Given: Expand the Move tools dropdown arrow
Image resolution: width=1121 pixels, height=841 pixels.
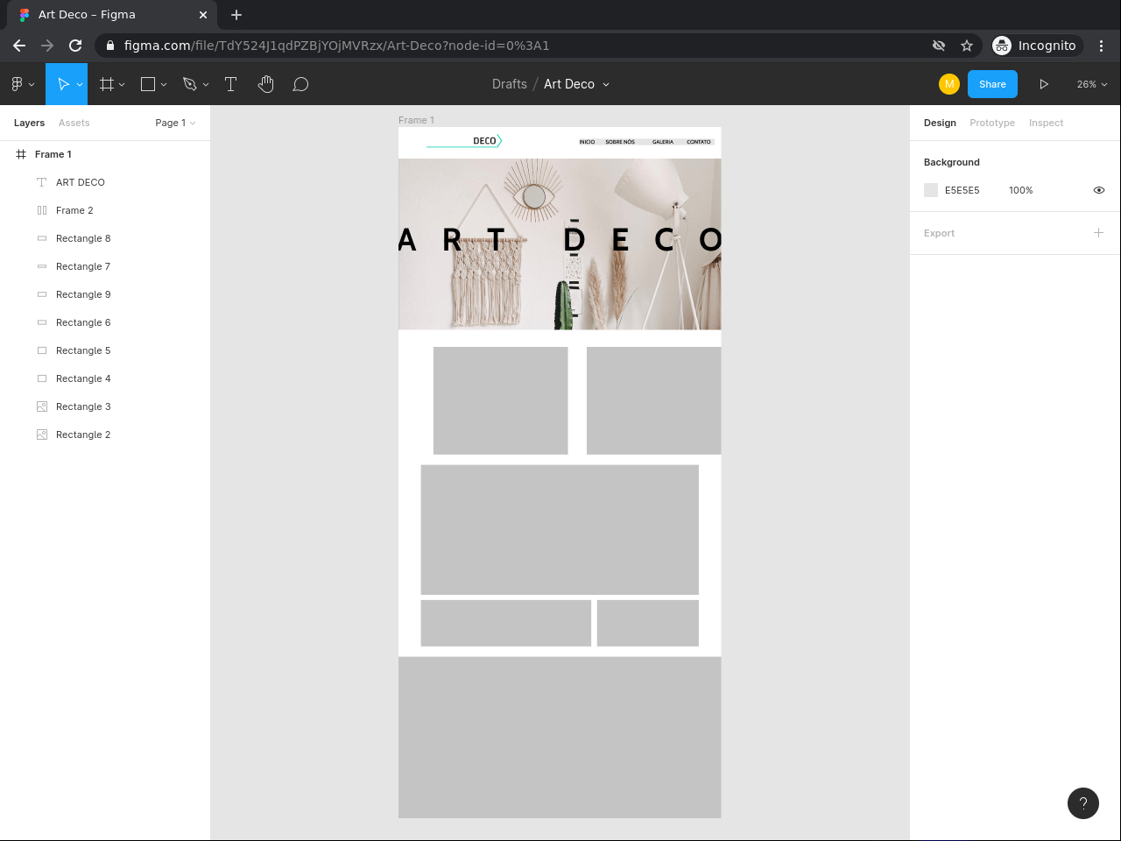Looking at the screenshot, I should point(79,85).
